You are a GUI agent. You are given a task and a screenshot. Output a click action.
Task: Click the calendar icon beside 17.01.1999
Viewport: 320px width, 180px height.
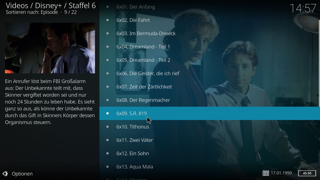266,173
